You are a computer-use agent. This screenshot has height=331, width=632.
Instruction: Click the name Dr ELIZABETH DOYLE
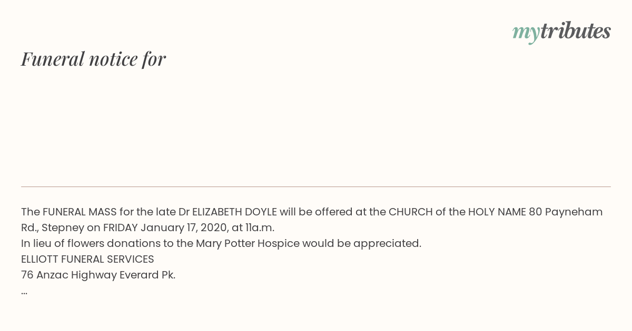pyautogui.click(x=228, y=212)
